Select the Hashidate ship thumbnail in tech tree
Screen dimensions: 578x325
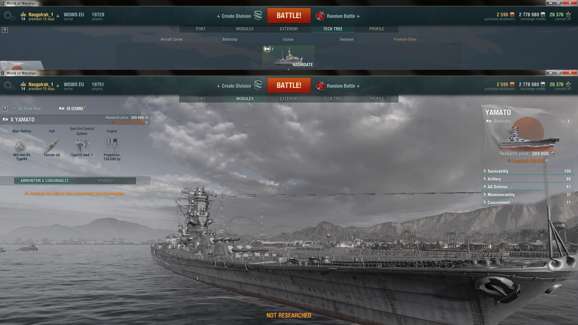click(288, 57)
